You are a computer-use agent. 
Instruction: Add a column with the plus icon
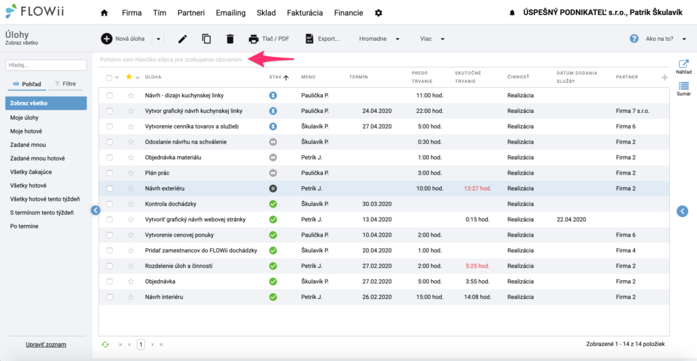coord(664,78)
